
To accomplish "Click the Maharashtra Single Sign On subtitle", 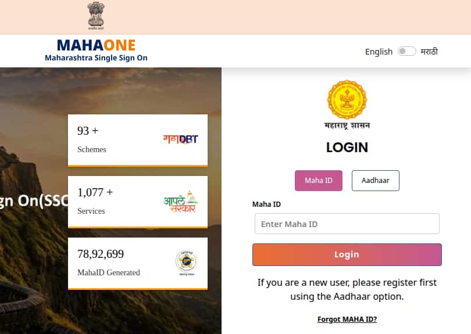I will click(96, 58).
